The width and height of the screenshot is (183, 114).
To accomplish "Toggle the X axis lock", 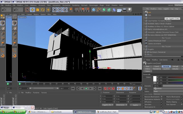I will click(55, 10).
